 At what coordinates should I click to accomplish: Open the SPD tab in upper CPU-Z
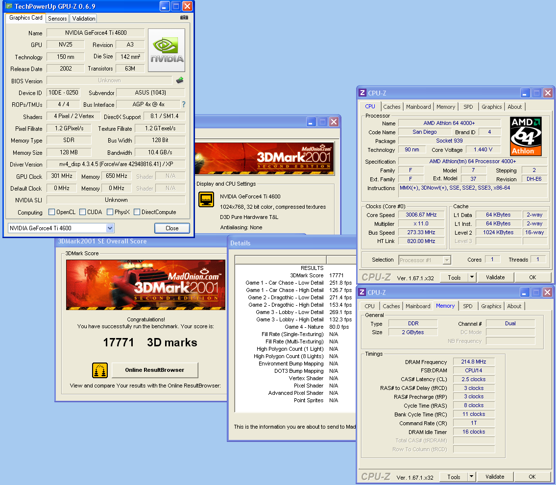point(468,107)
